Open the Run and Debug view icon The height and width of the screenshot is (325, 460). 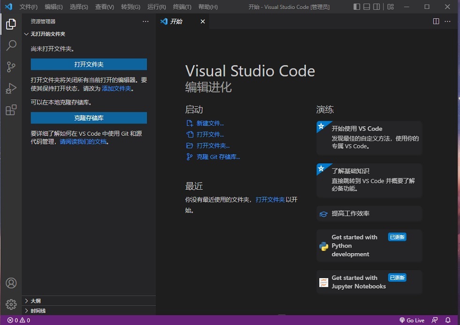coord(11,88)
